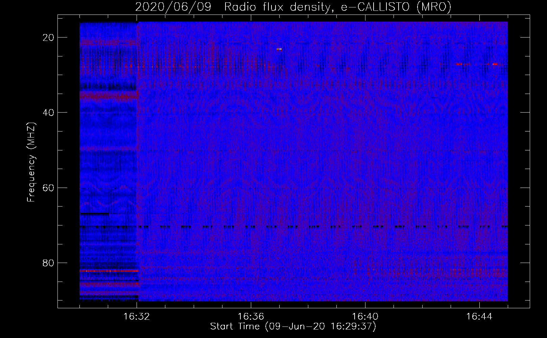Image resolution: width=547 pixels, height=338 pixels.
Task: Click the 'Frequency (MHZ)' axis label
Action: point(31,162)
